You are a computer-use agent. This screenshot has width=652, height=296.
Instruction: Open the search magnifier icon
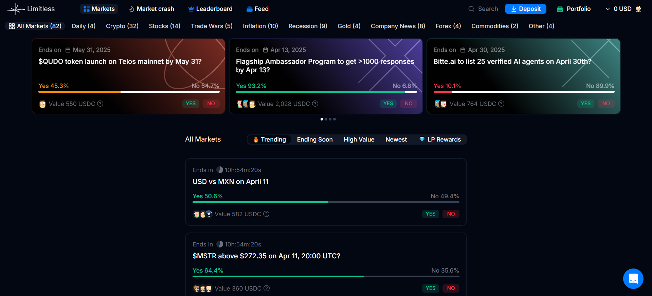(x=471, y=9)
